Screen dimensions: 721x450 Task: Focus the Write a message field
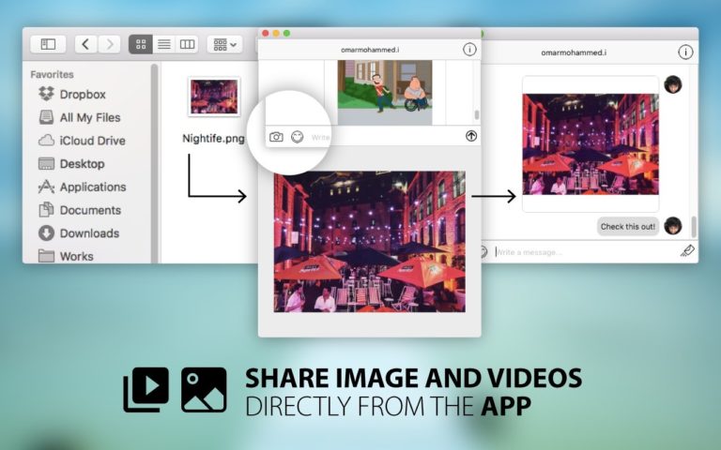click(584, 252)
